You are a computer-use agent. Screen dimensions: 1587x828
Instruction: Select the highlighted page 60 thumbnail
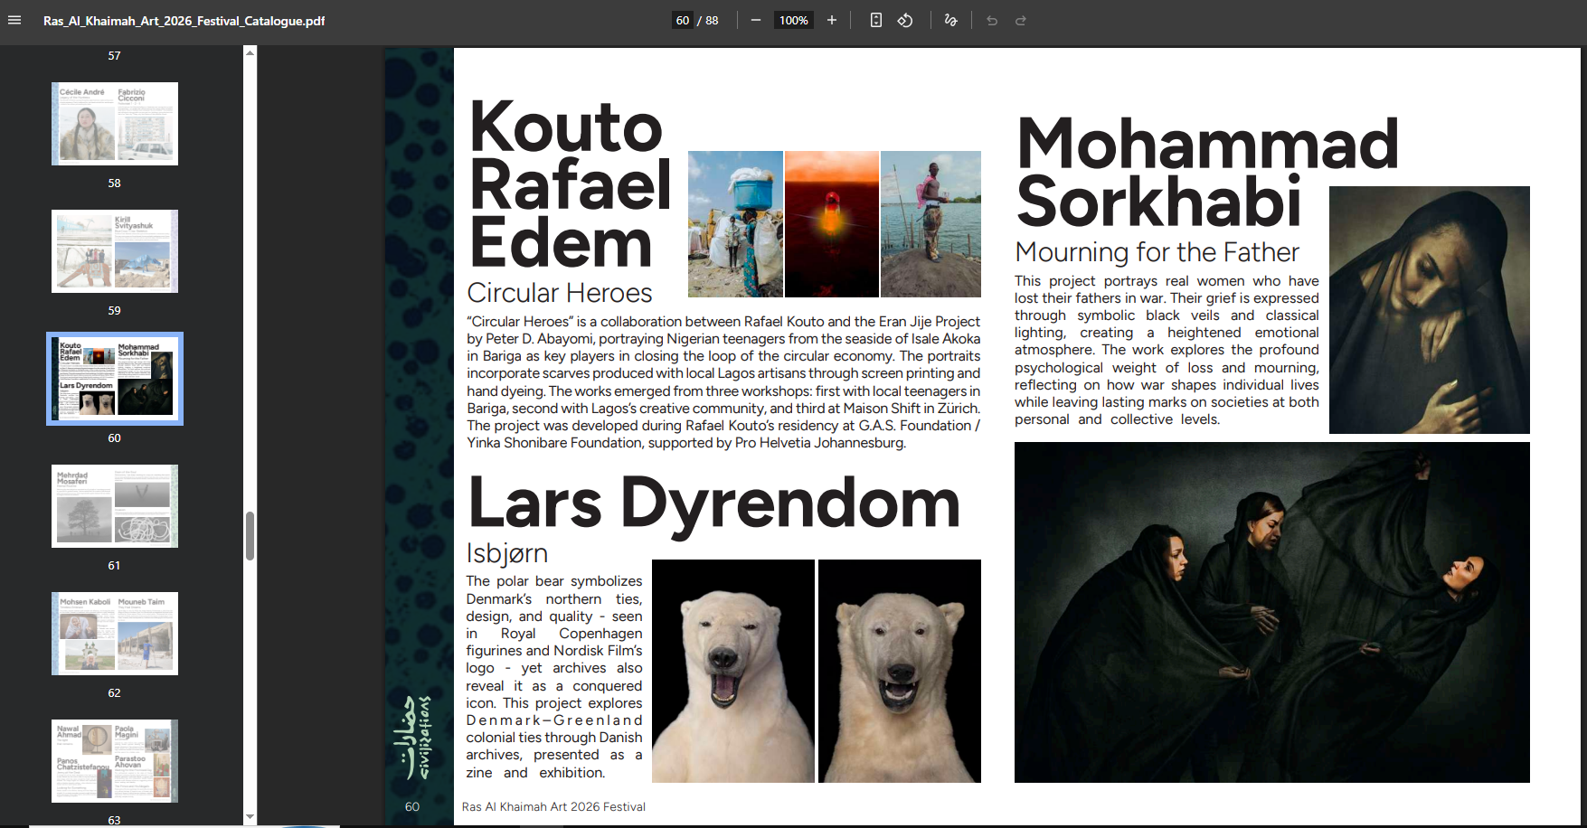point(115,379)
